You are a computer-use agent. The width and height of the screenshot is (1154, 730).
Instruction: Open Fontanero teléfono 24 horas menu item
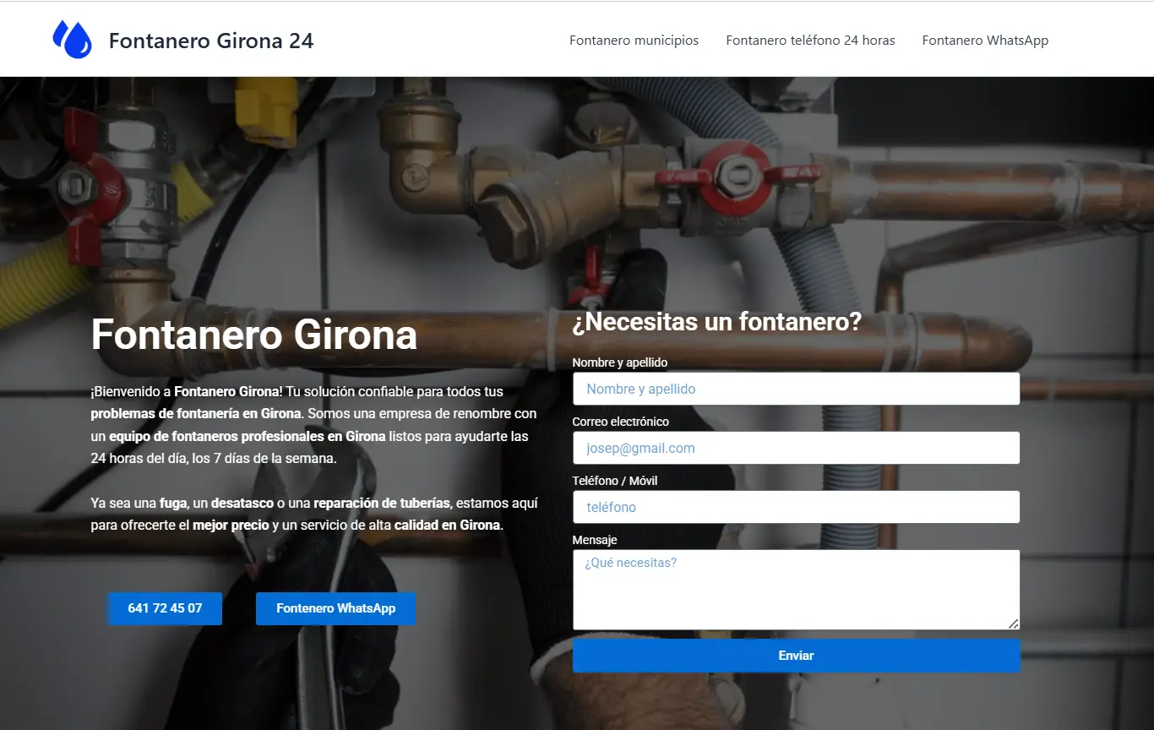(810, 41)
